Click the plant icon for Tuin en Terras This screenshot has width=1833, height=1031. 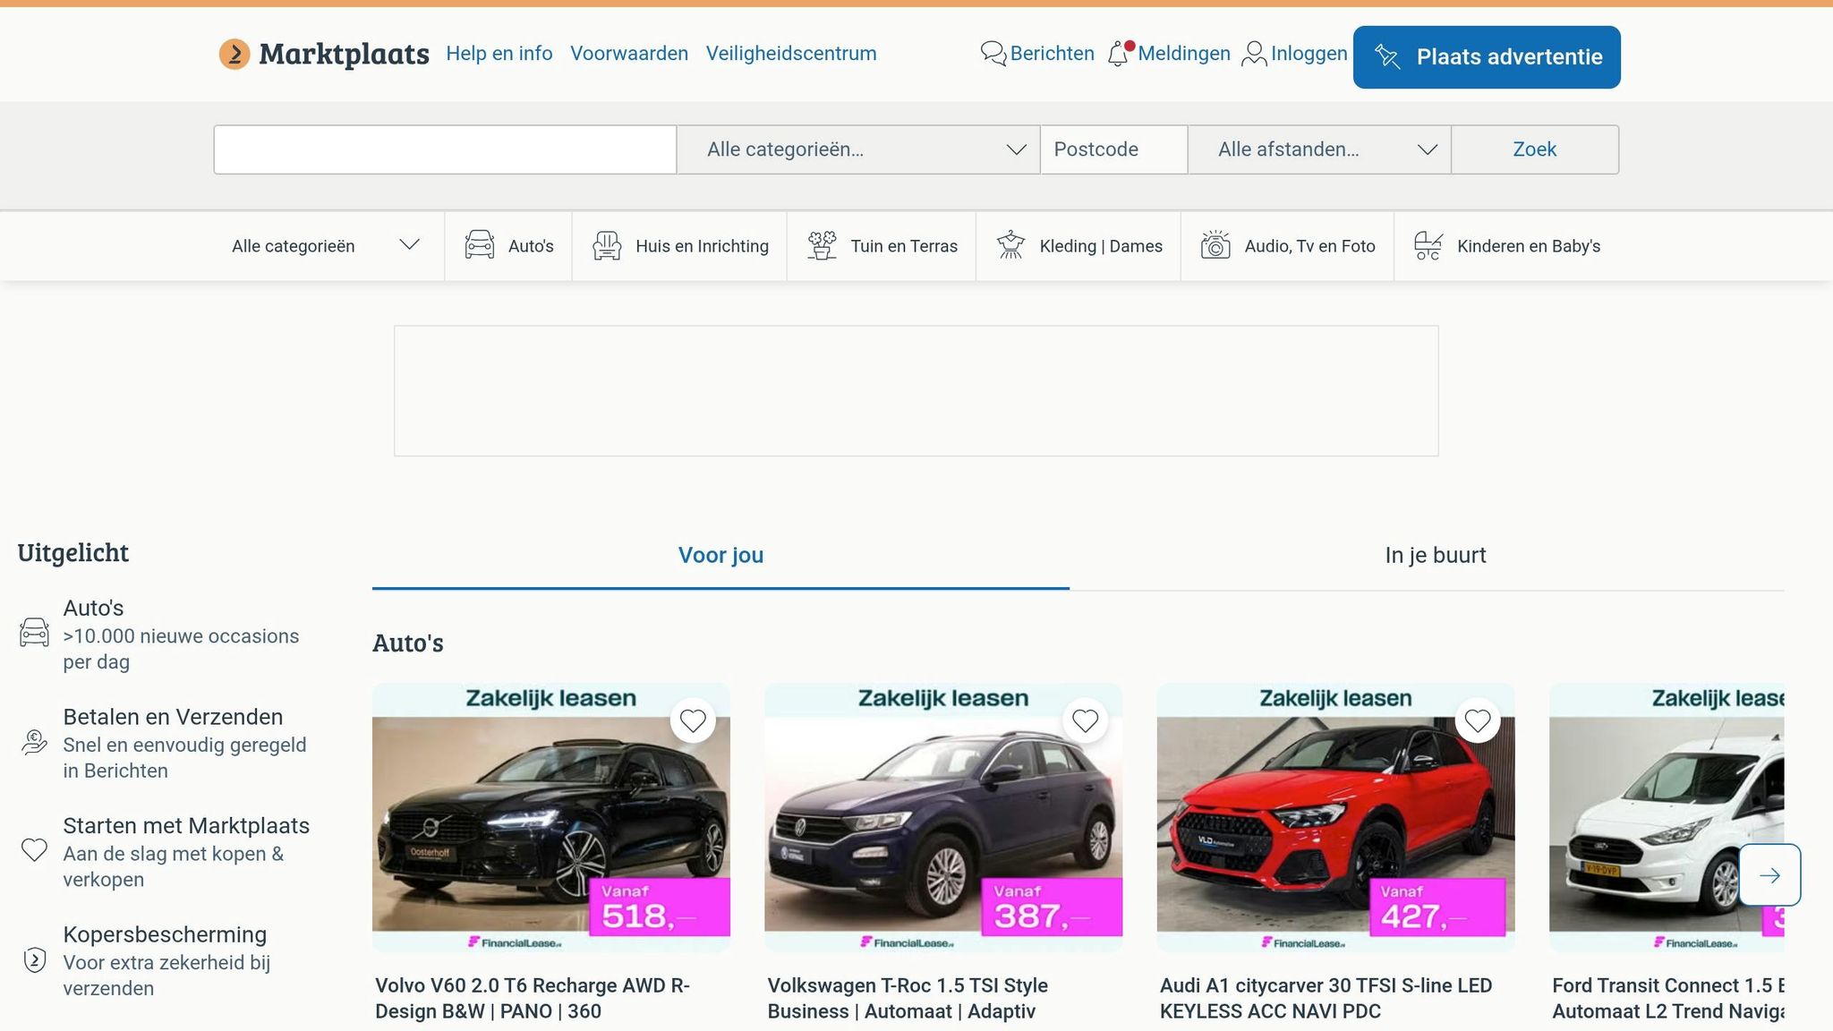click(822, 245)
